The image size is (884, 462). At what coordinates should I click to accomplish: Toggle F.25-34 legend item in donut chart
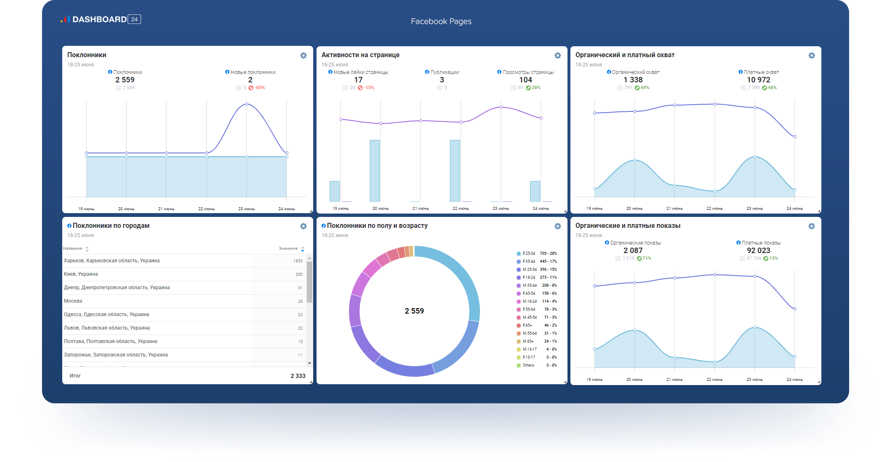coord(529,253)
